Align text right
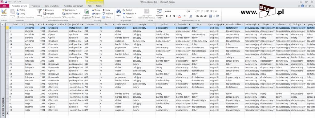 click(x=205, y=16)
